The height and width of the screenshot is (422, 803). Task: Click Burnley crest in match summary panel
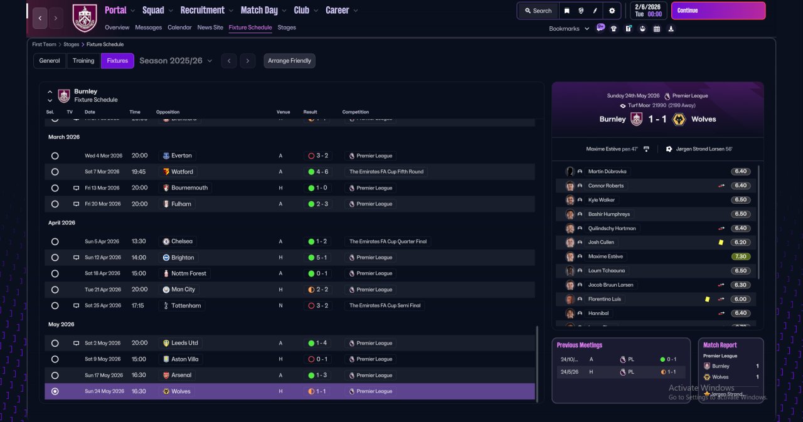[x=637, y=119]
